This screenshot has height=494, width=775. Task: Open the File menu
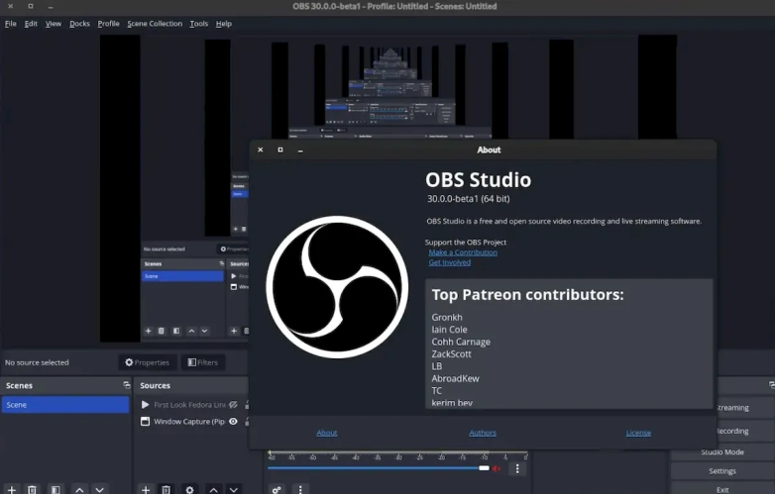click(x=10, y=24)
